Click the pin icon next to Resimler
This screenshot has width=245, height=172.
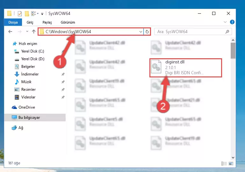[x=63, y=90]
